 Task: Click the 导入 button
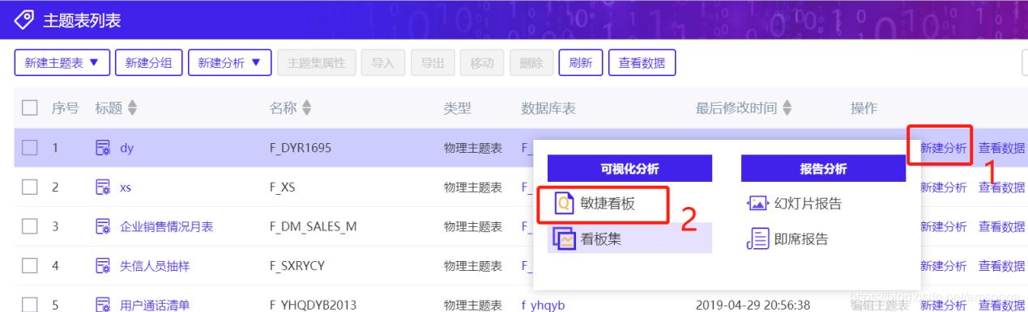click(x=383, y=63)
